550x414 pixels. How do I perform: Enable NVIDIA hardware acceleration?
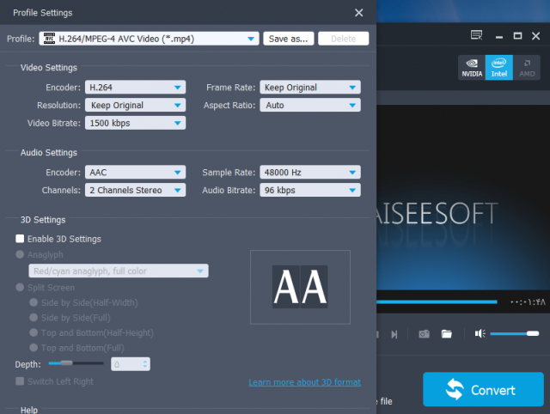coord(472,68)
